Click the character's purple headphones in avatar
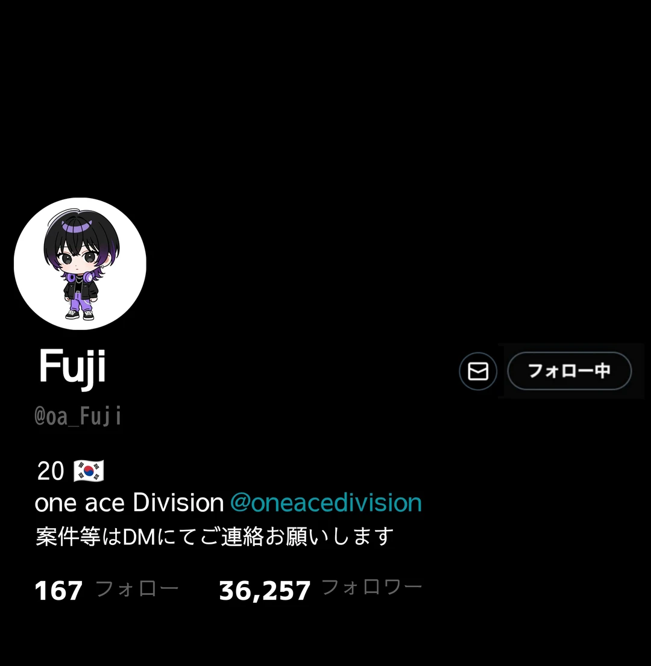The height and width of the screenshot is (666, 651). point(80,278)
